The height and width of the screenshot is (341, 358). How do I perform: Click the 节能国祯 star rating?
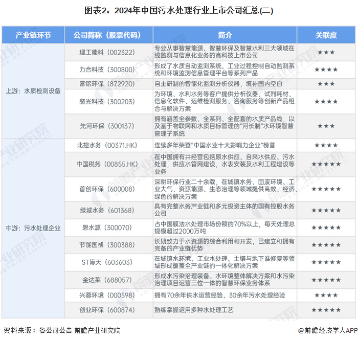326,245
